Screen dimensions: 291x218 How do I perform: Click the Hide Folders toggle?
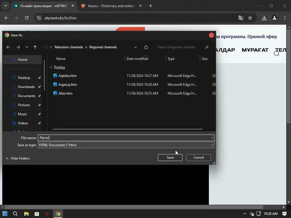click(x=18, y=158)
